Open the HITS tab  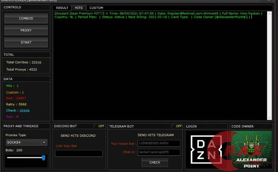(79, 8)
